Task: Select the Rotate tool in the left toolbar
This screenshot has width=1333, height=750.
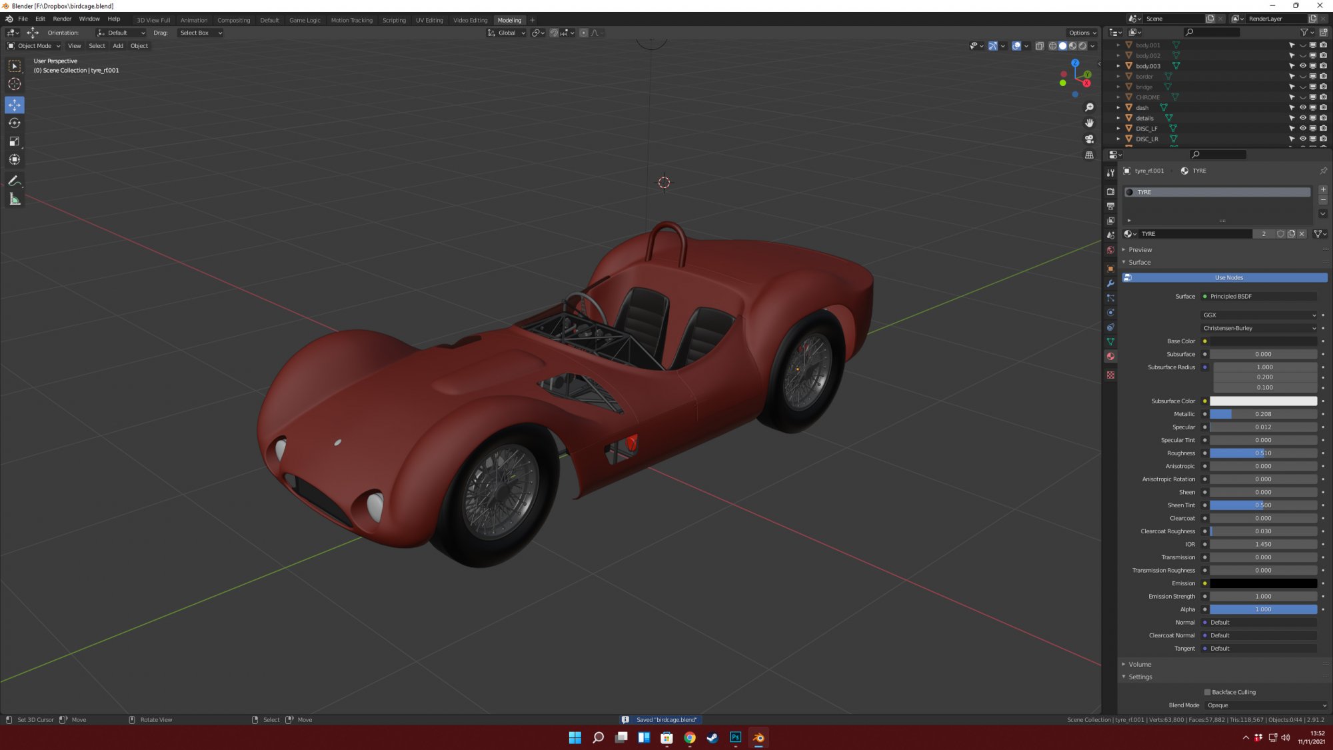Action: tap(15, 123)
